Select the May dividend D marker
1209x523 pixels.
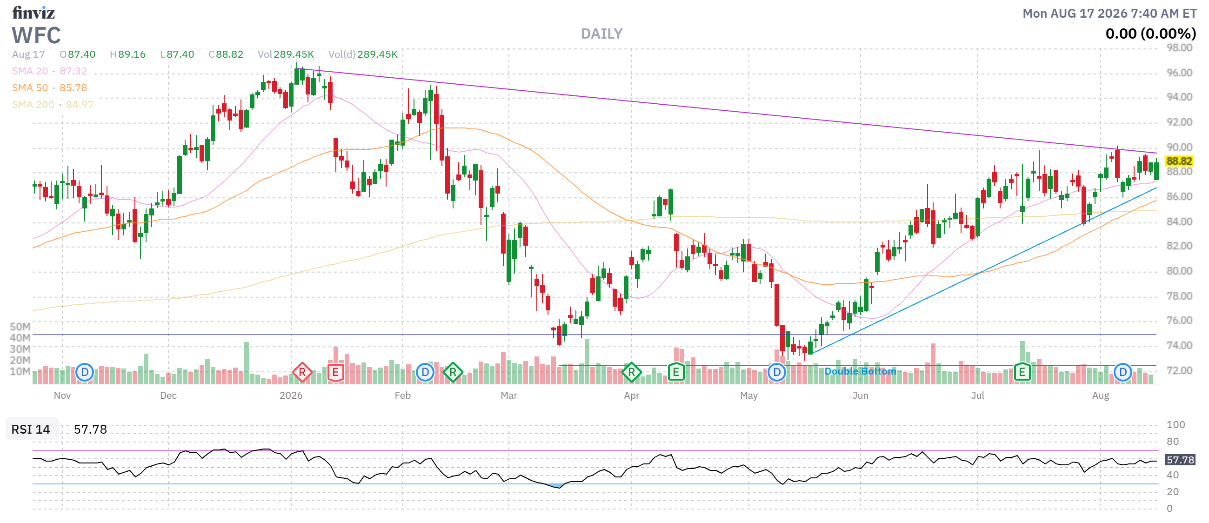pyautogui.click(x=777, y=372)
